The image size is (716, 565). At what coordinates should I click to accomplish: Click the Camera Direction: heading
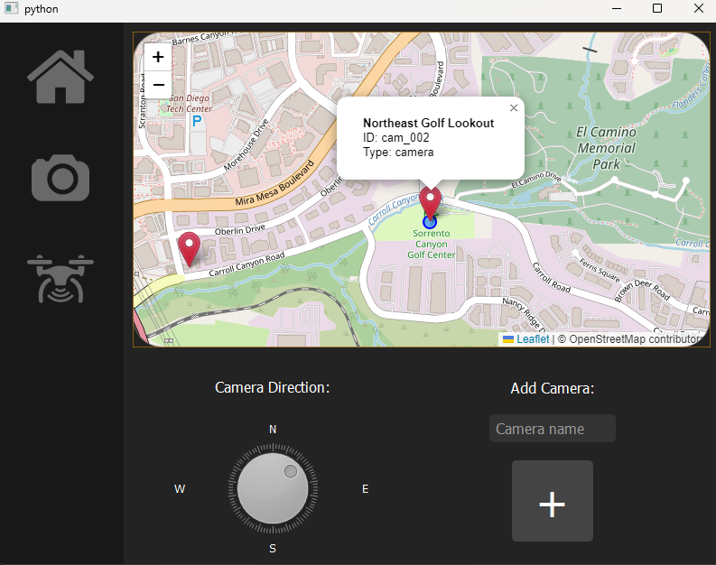tap(272, 387)
